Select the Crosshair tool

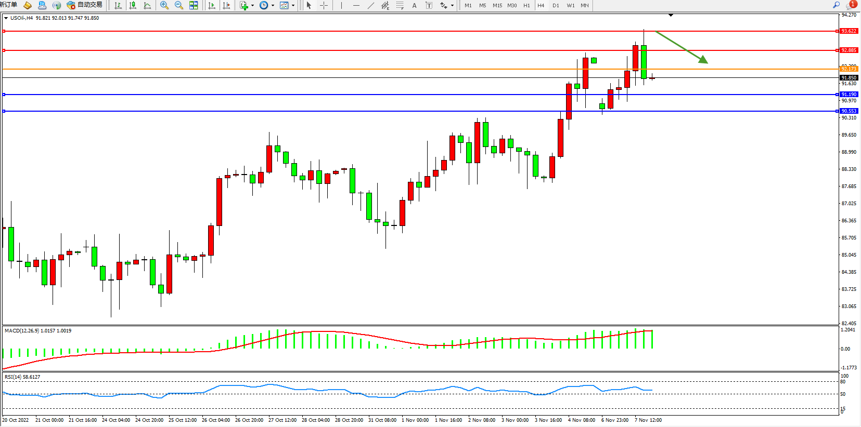coord(324,5)
